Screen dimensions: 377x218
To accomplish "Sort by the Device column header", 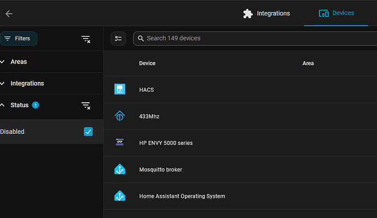I will [x=147, y=63].
